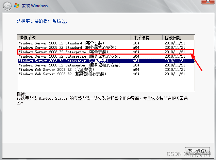
Task: Click the 修改日期 column header
Action: tap(178, 38)
